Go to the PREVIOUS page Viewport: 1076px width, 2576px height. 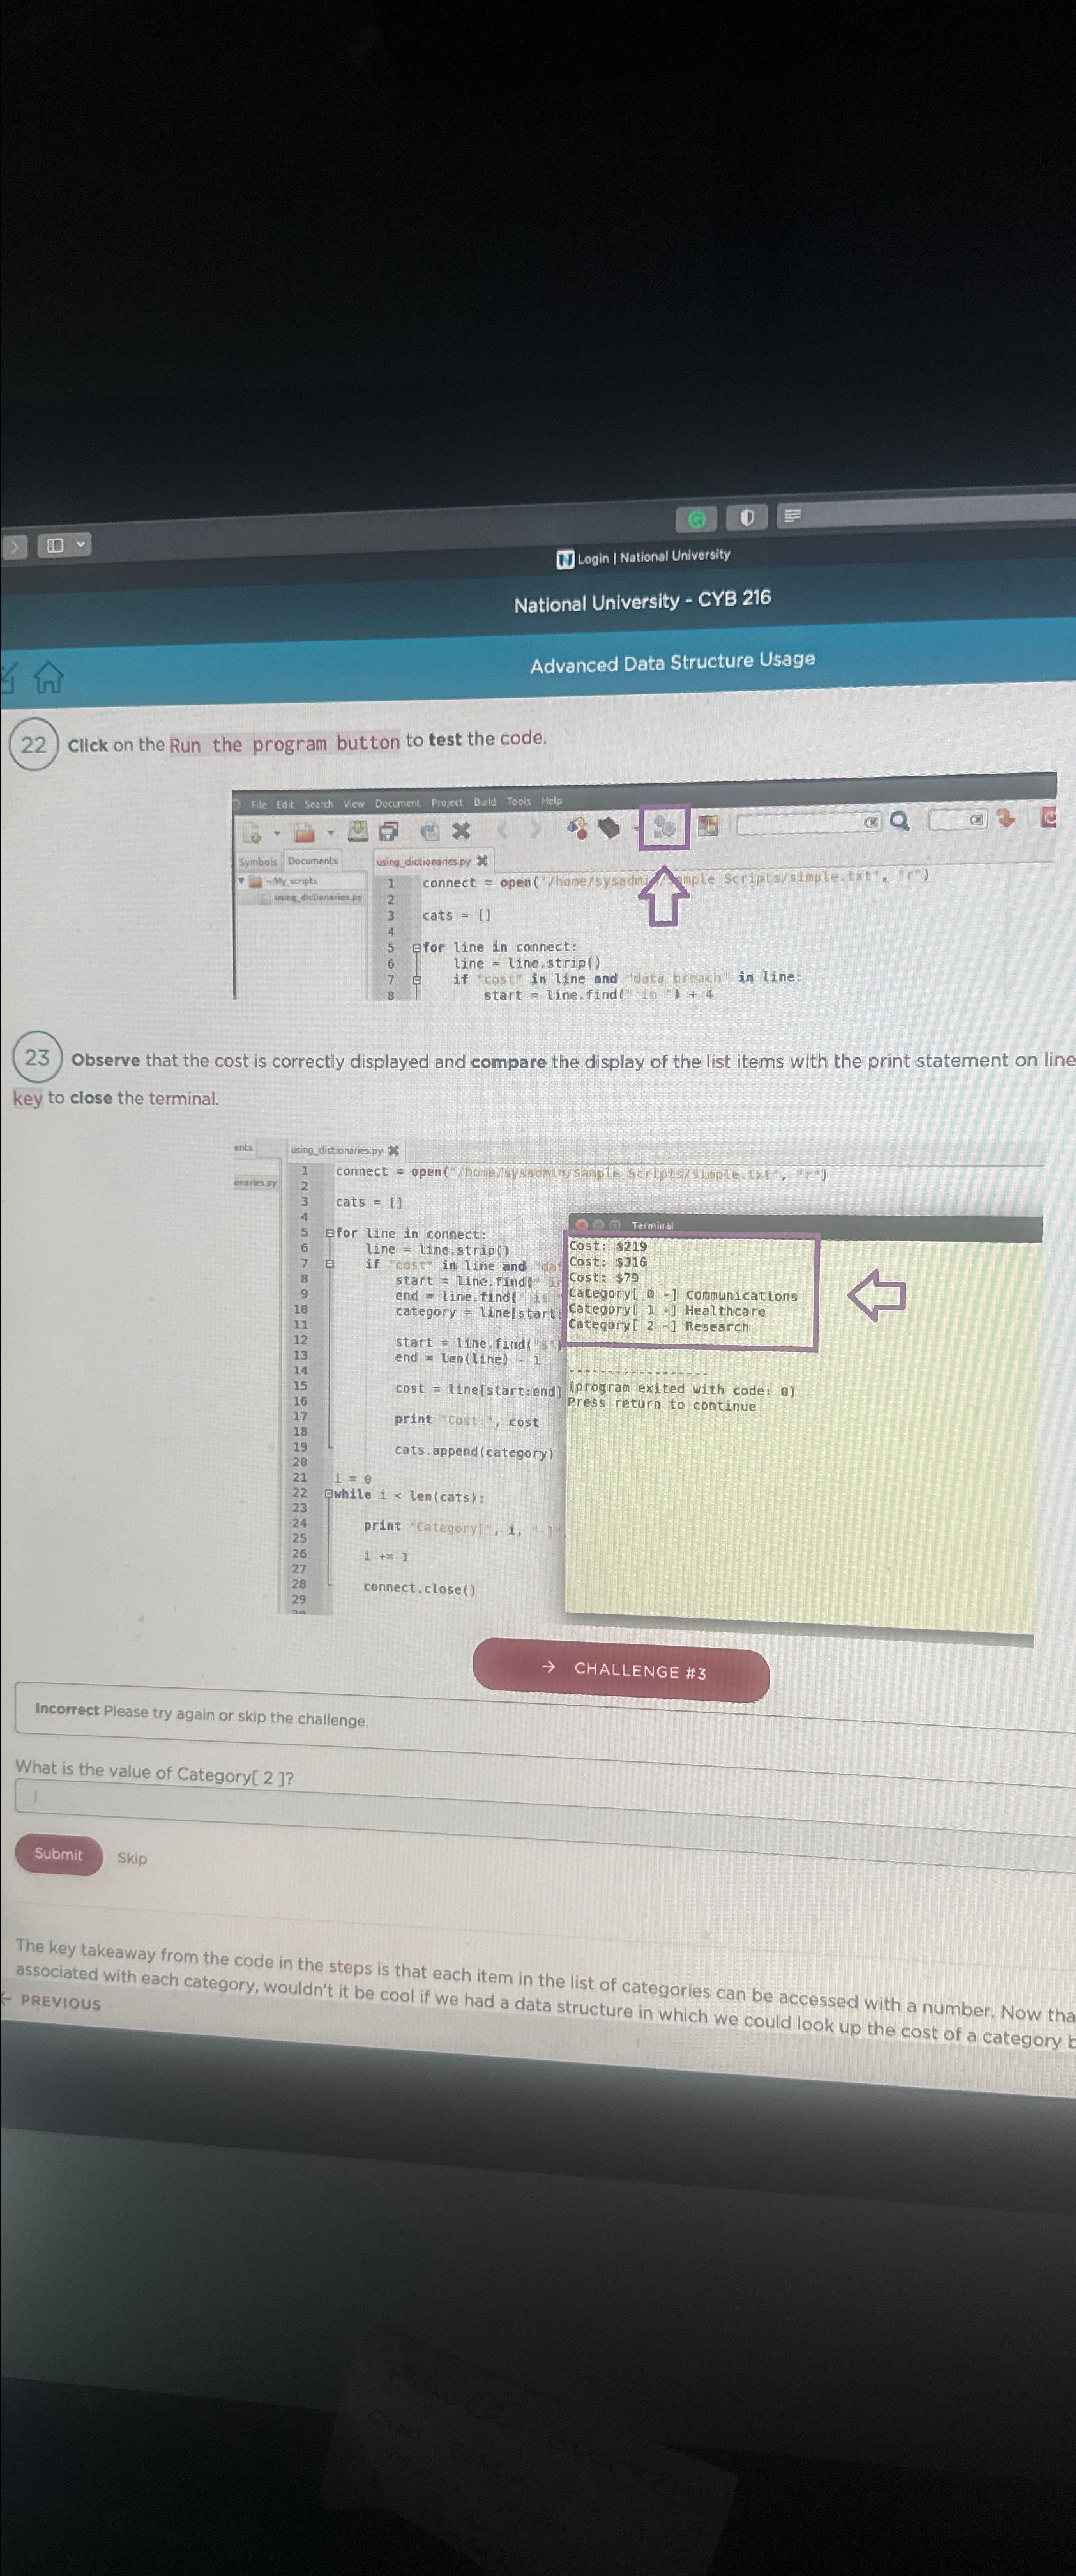click(x=52, y=2002)
